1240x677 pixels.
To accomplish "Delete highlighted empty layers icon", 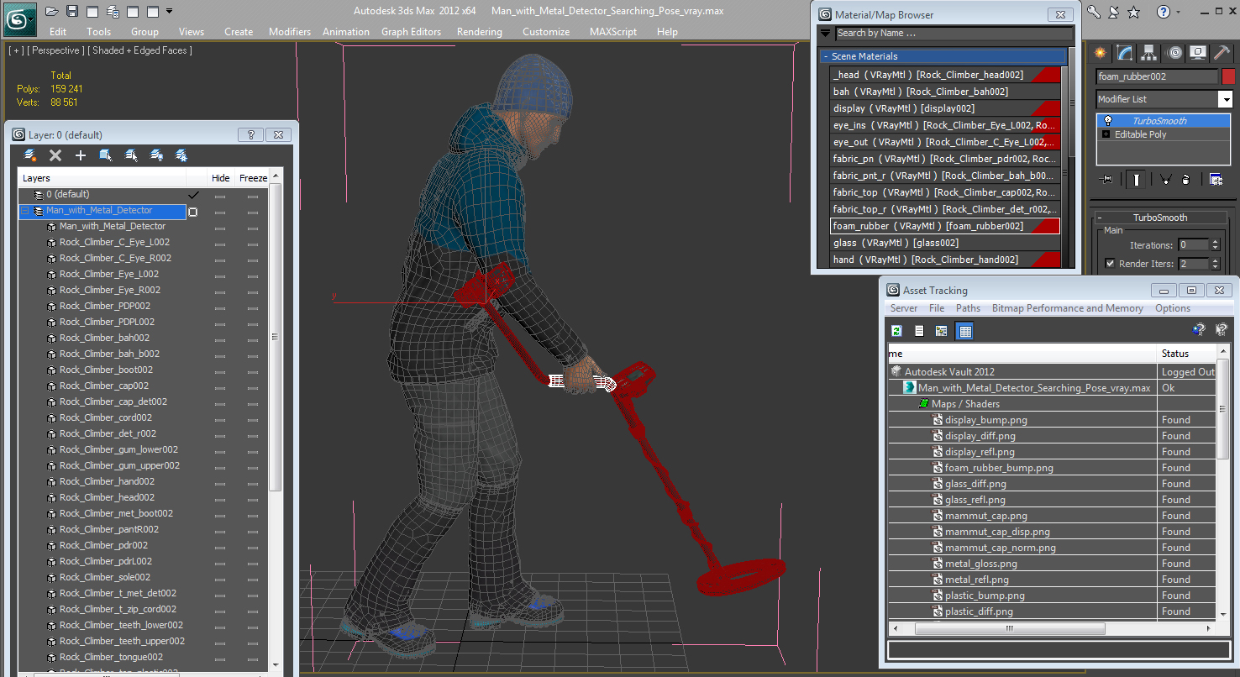I will tap(55, 155).
